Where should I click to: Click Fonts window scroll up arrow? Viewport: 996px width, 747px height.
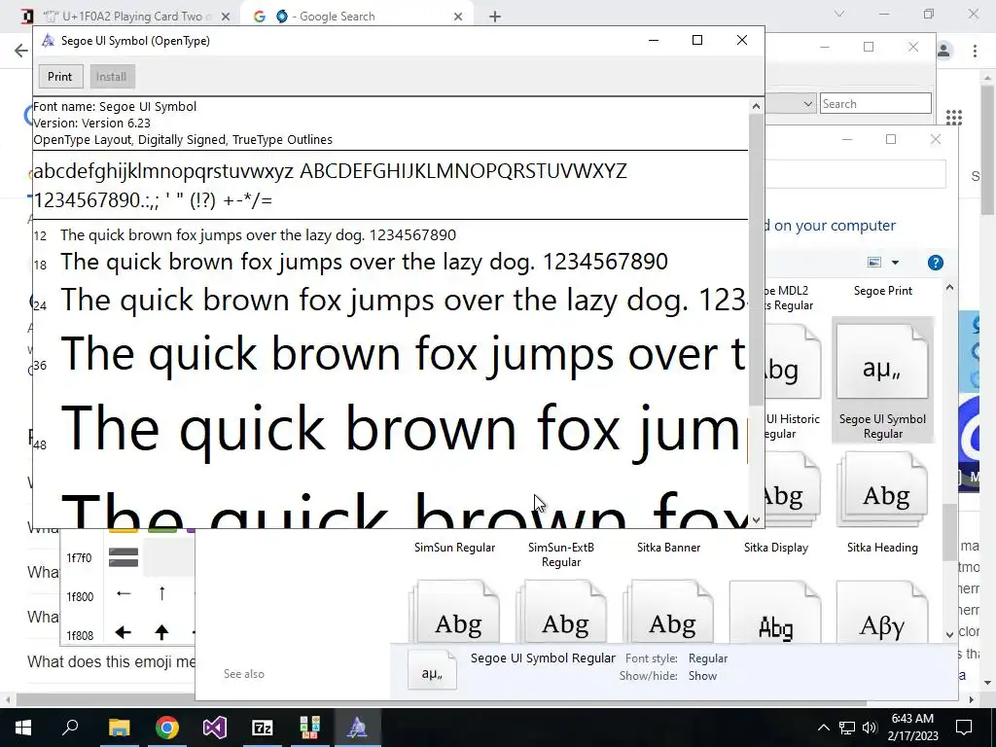[x=949, y=288]
